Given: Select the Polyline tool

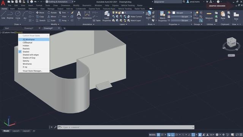Looking at the screenshot, I should [10, 15].
